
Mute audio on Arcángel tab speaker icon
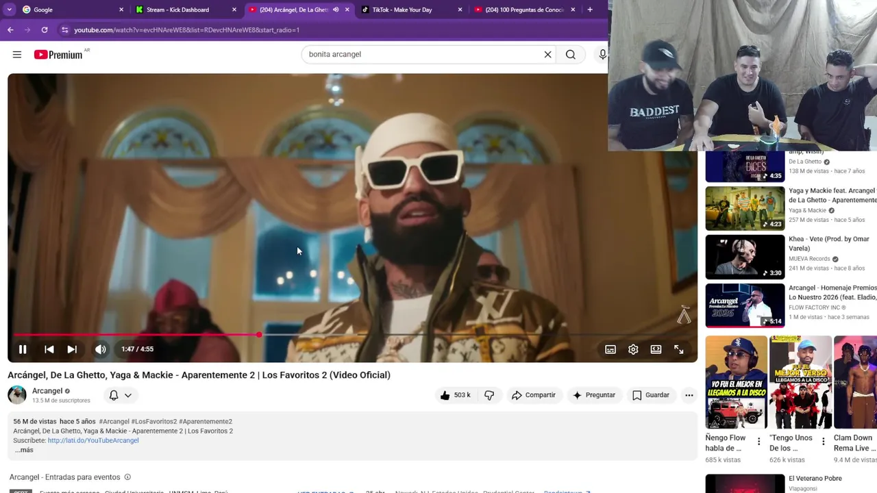point(336,10)
